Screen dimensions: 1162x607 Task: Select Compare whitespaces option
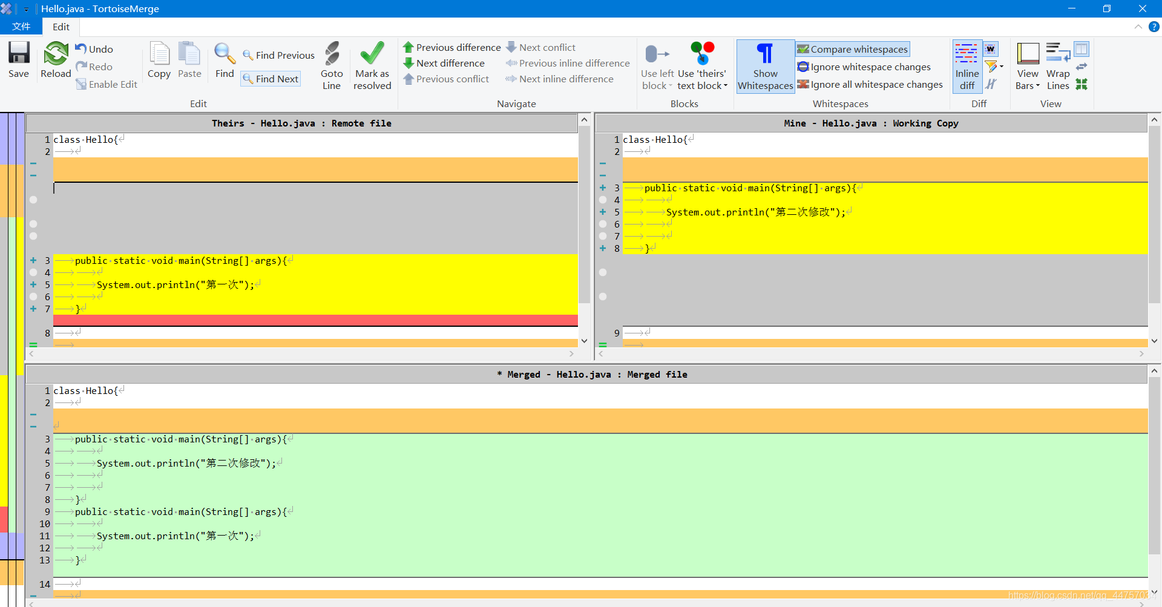tap(853, 50)
